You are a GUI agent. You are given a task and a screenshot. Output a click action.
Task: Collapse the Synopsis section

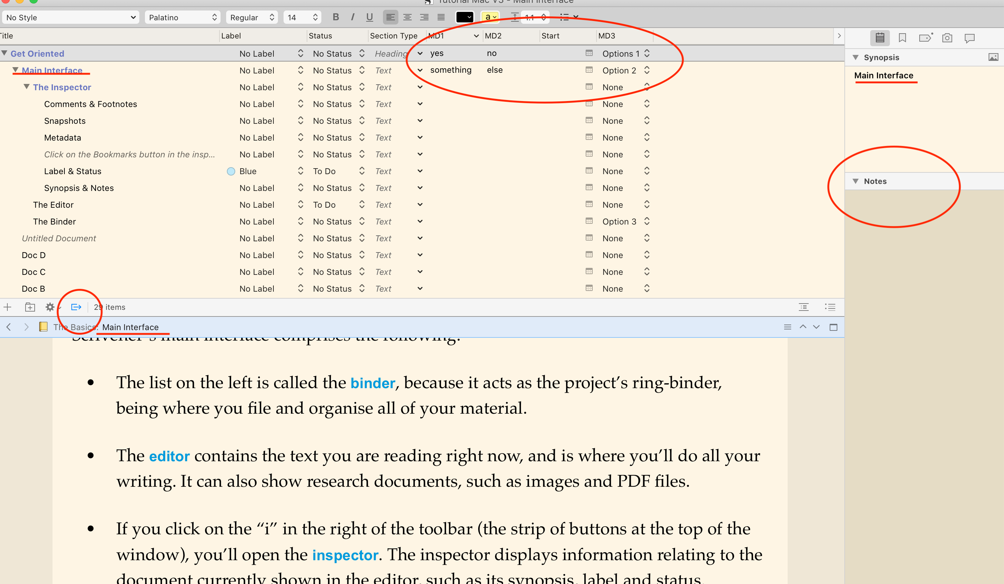click(x=855, y=57)
